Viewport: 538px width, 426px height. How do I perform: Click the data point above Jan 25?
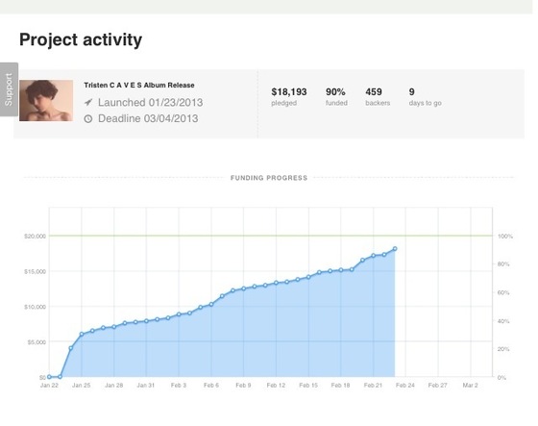[82, 334]
